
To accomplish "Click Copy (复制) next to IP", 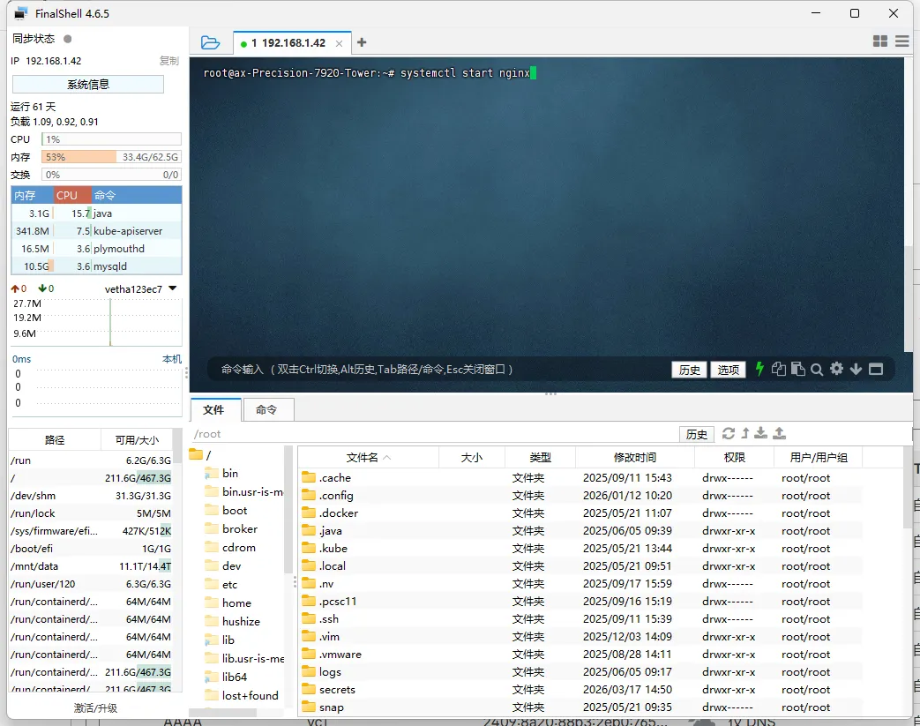I will tap(169, 61).
